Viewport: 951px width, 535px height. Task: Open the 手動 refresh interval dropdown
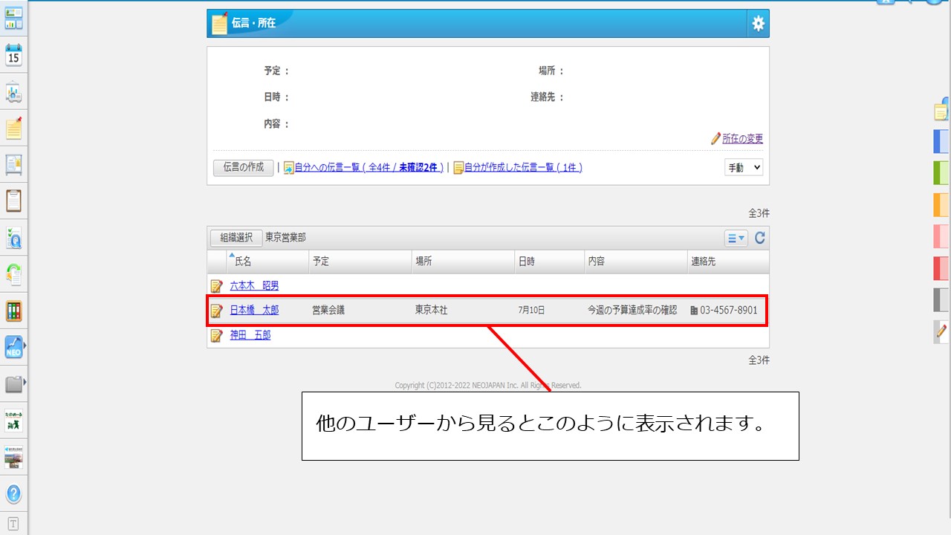(743, 168)
